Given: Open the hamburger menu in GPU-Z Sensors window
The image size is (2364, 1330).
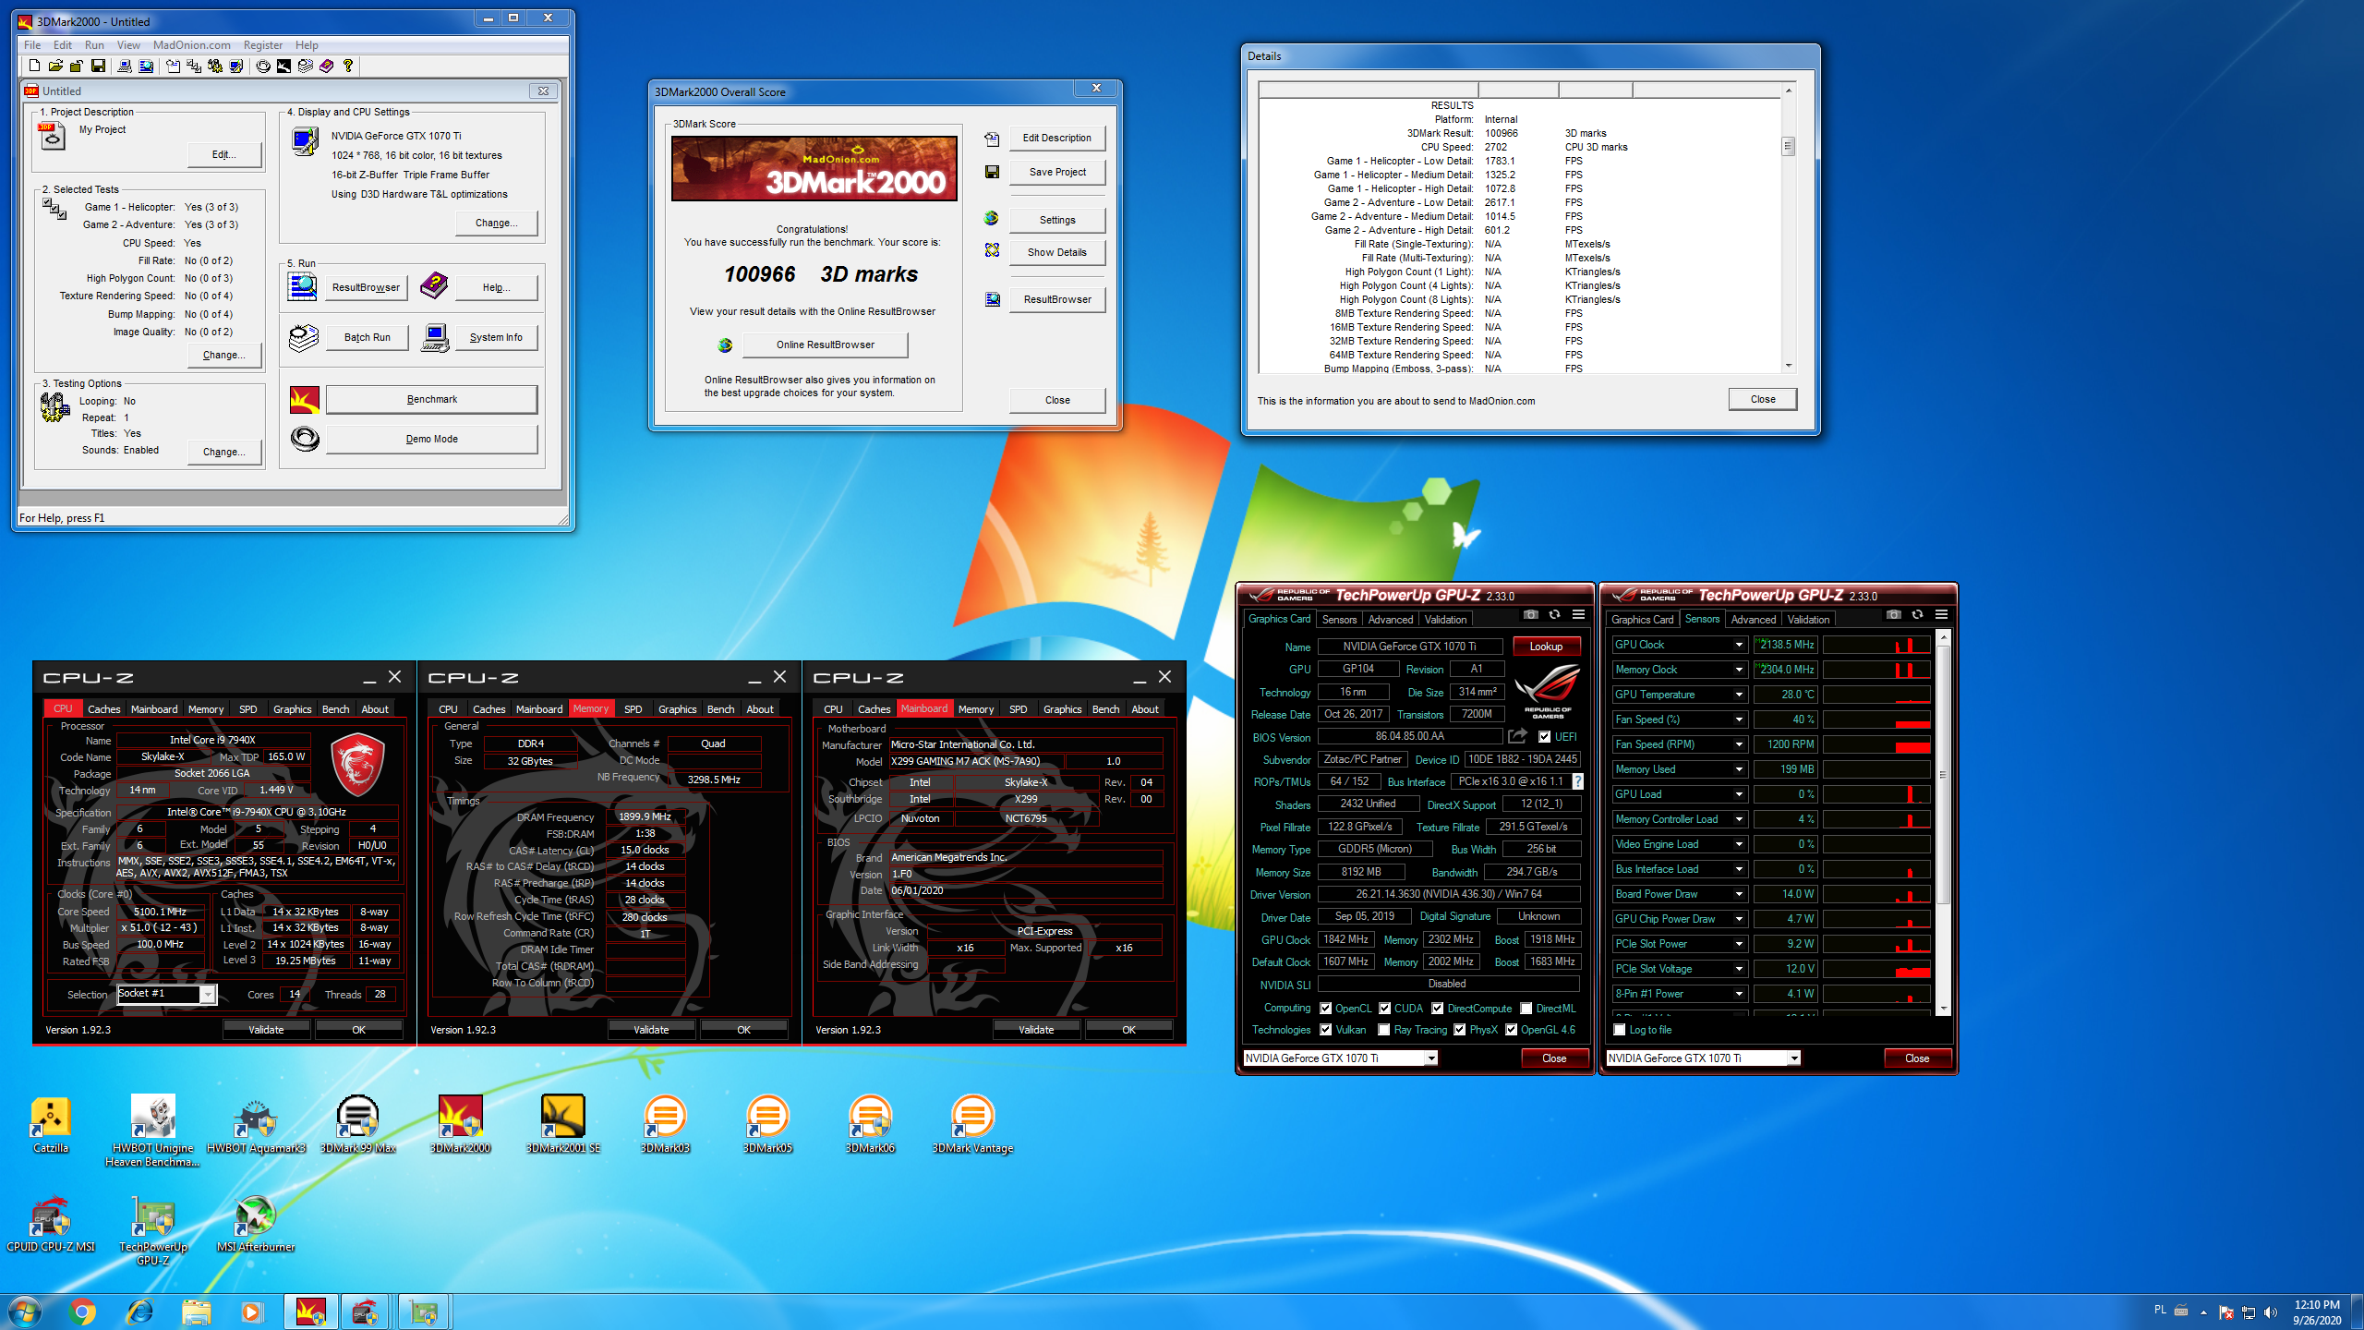Looking at the screenshot, I should (1941, 614).
